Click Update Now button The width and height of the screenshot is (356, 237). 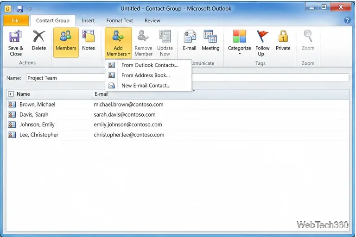pos(165,43)
